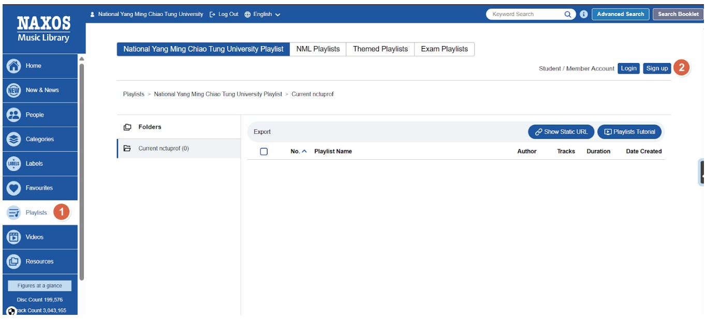Click the Home house icon in sidebar

(14, 66)
